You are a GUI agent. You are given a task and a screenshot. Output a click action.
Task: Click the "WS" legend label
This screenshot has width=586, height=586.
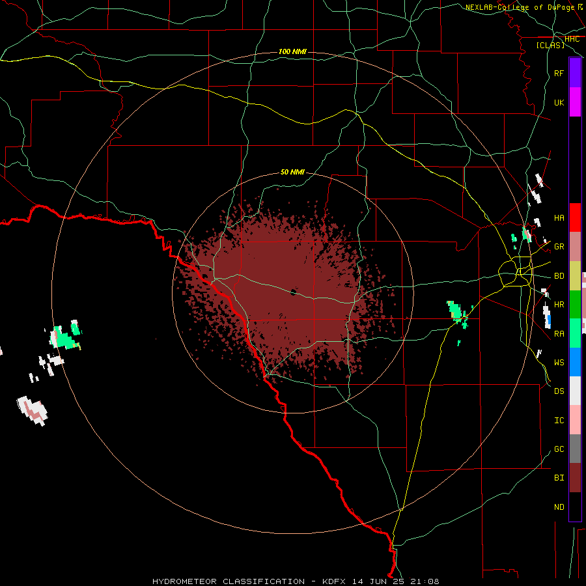(x=559, y=362)
